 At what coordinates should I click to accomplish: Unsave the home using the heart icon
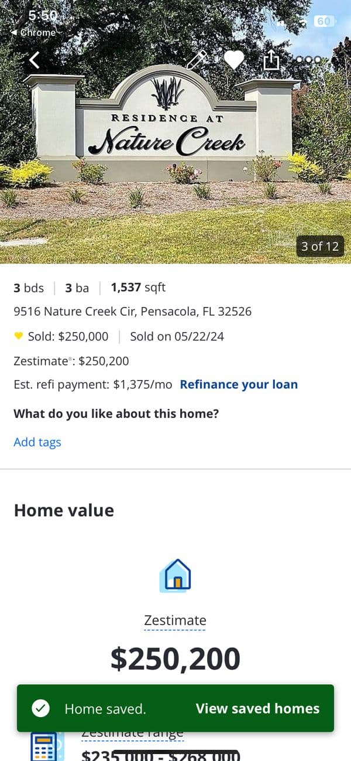[233, 60]
